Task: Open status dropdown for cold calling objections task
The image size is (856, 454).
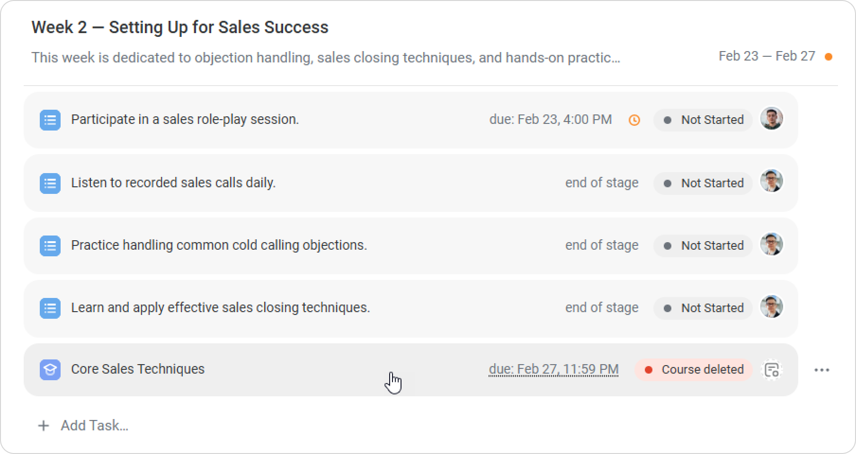Action: click(703, 246)
